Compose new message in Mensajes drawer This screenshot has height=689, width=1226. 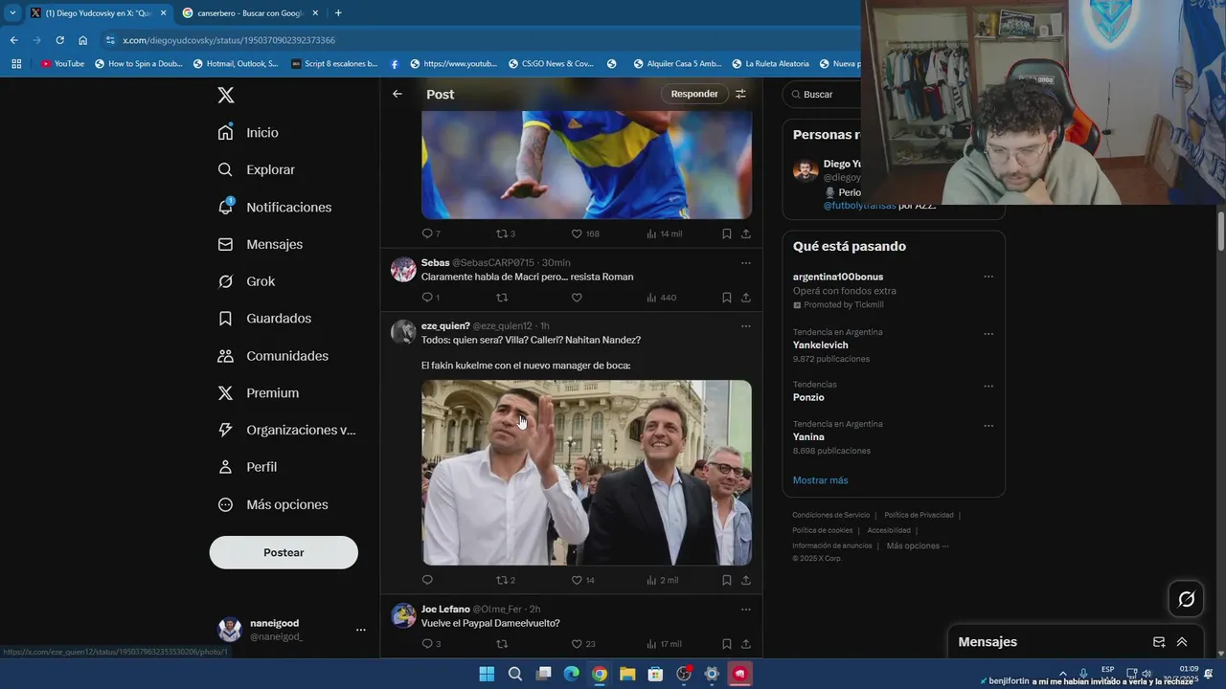1159,642
